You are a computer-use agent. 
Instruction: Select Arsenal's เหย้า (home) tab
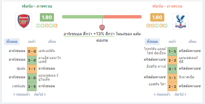pyautogui.click(x=32, y=42)
